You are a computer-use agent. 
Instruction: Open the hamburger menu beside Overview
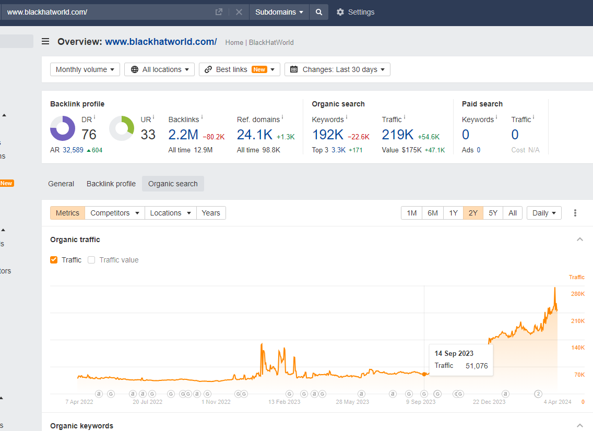pos(45,41)
